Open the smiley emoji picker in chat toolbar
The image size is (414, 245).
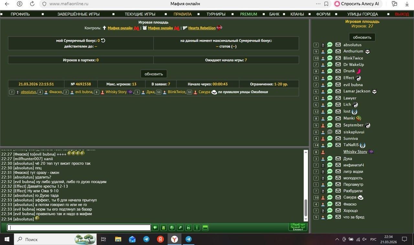(172, 228)
